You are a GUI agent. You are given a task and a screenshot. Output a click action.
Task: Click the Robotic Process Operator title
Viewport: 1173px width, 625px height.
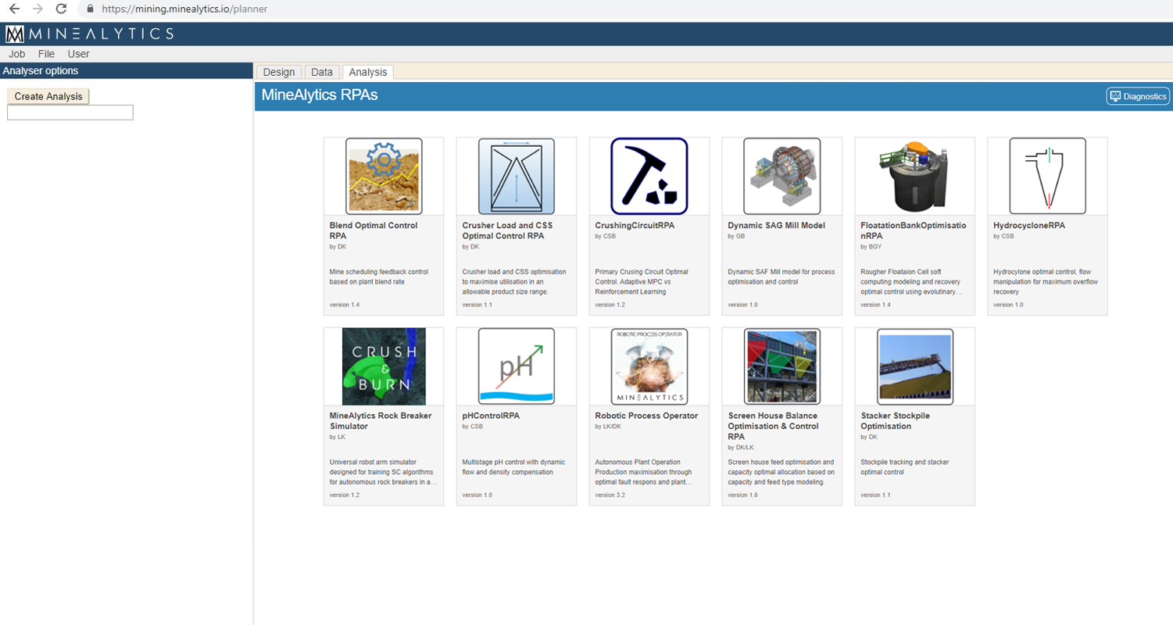(x=646, y=416)
